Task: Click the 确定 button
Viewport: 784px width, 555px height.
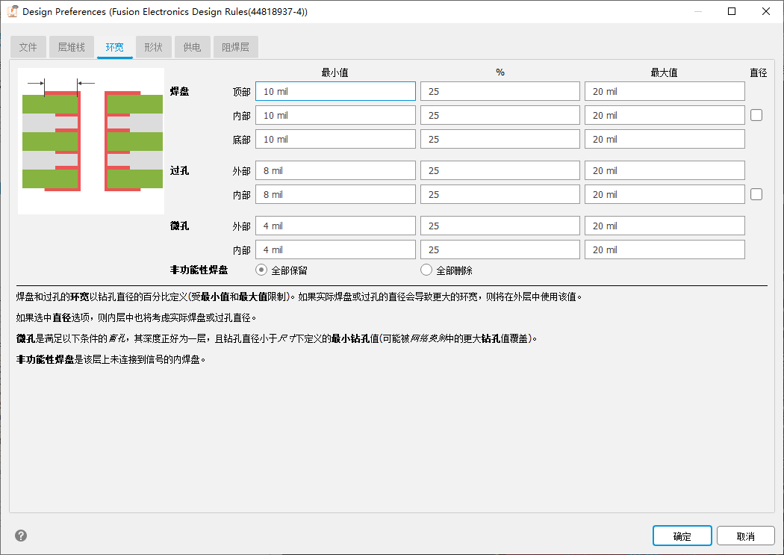Action: (x=682, y=536)
